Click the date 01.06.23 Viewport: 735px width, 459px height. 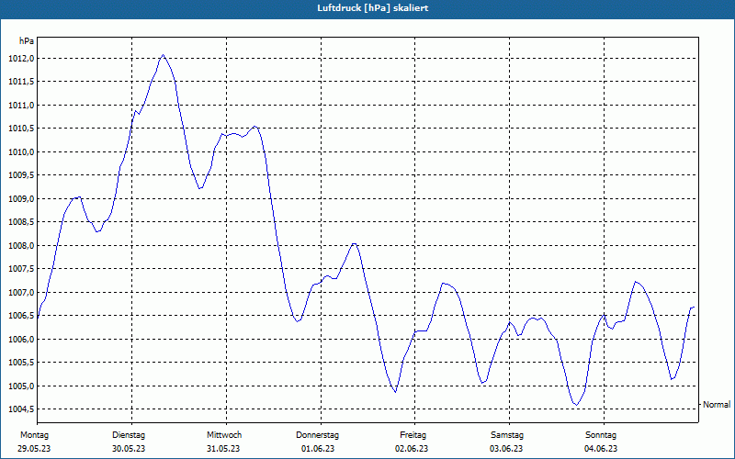318,449
